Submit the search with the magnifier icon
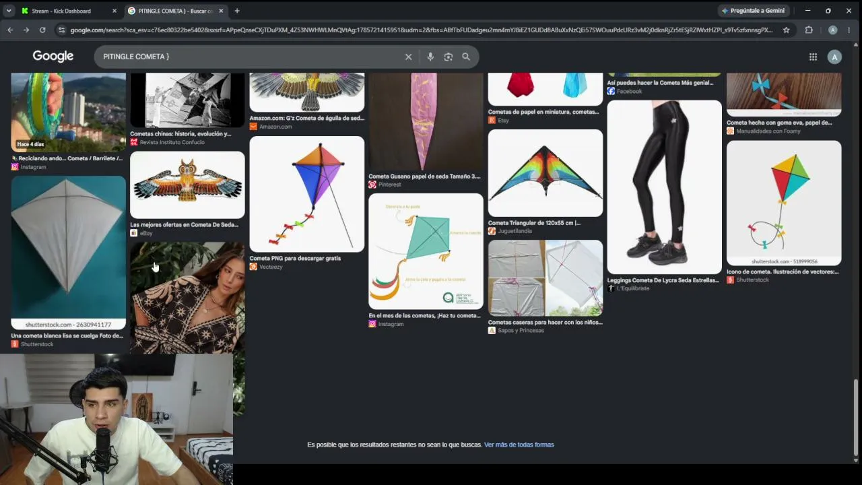 [x=466, y=57]
